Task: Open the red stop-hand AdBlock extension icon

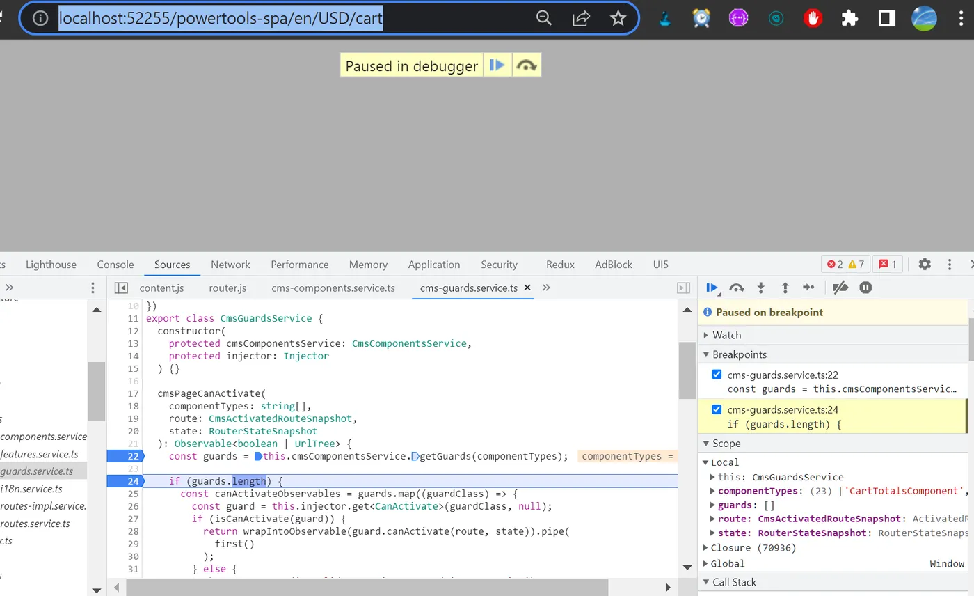Action: pos(813,18)
